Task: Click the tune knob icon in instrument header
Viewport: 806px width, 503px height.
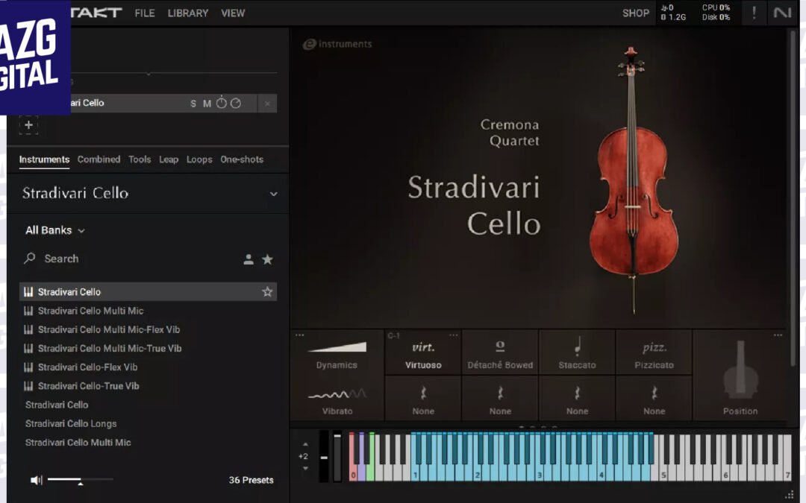Action: tap(221, 103)
